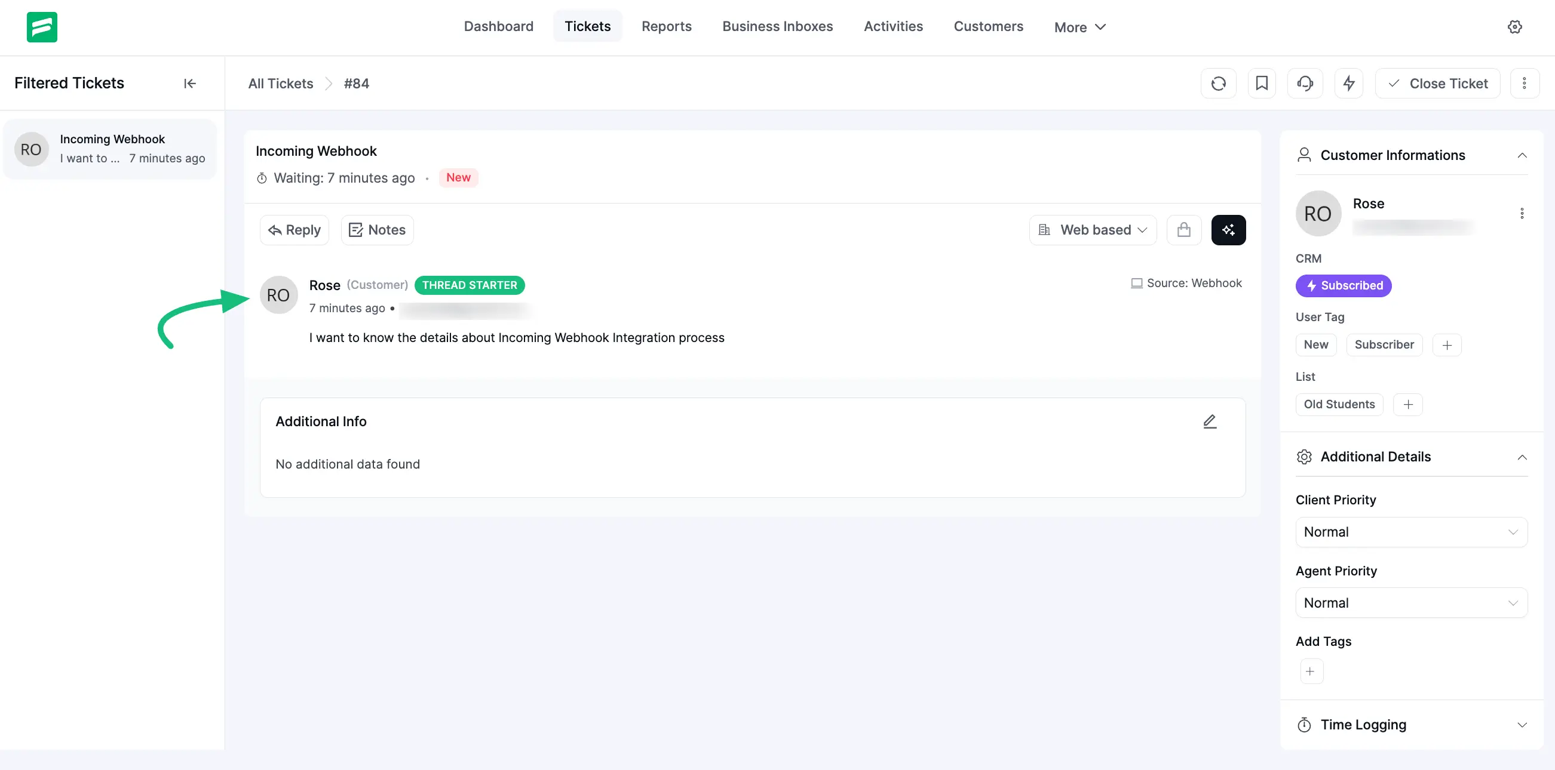Open the Agent Priority dropdown

[1410, 602]
